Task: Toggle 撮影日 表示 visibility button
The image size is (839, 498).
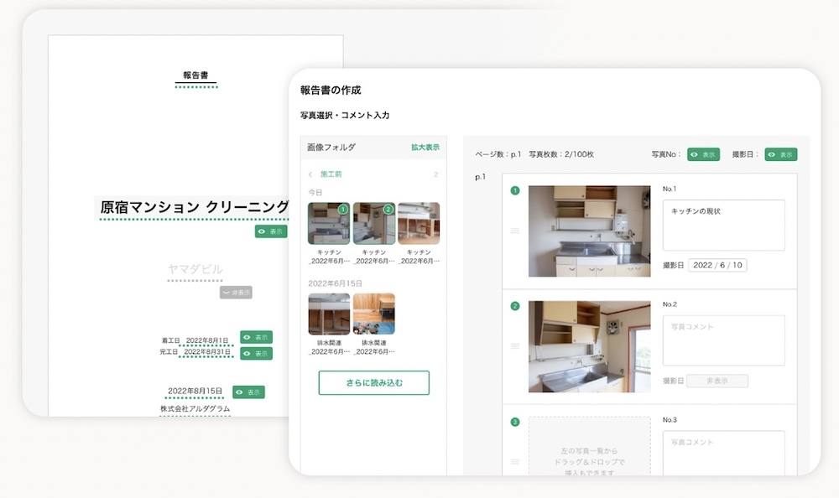Action: [780, 154]
